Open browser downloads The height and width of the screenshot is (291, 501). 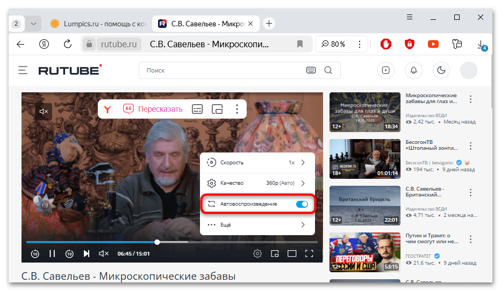481,45
